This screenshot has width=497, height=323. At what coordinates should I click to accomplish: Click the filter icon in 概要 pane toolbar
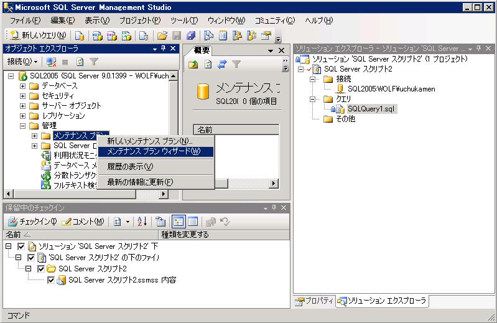pos(236,64)
